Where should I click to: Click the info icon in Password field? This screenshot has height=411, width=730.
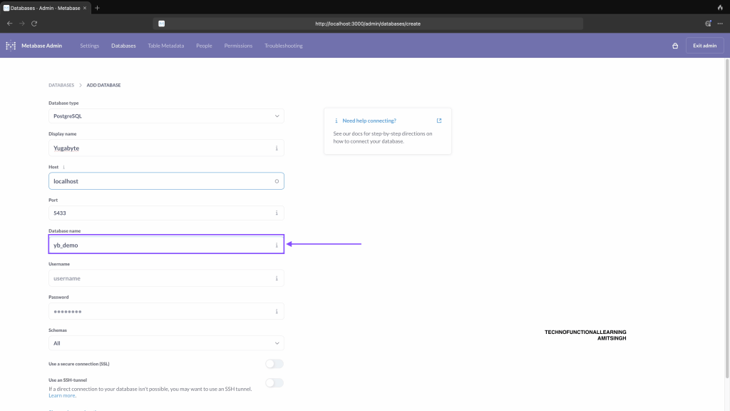tap(277, 311)
